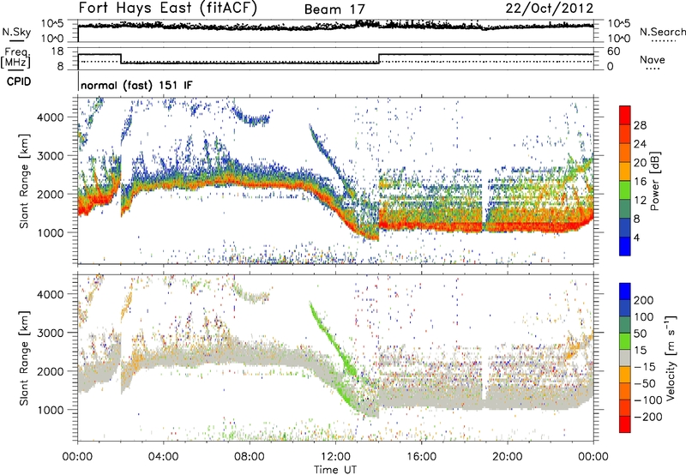The height and width of the screenshot is (475, 686).
Task: Click the 'Nave' legend label
Action: pos(653,59)
